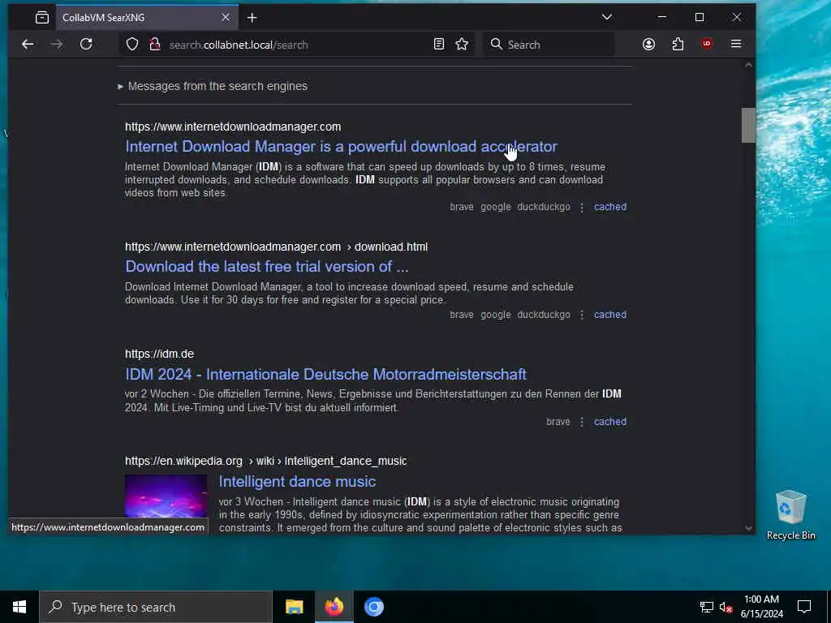
Task: Select the CollabVM SearXNG tab
Action: 147,18
